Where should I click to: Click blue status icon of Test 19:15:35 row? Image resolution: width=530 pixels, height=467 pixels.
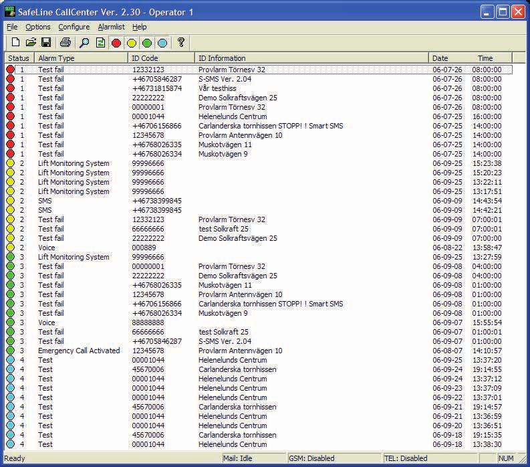(x=11, y=435)
